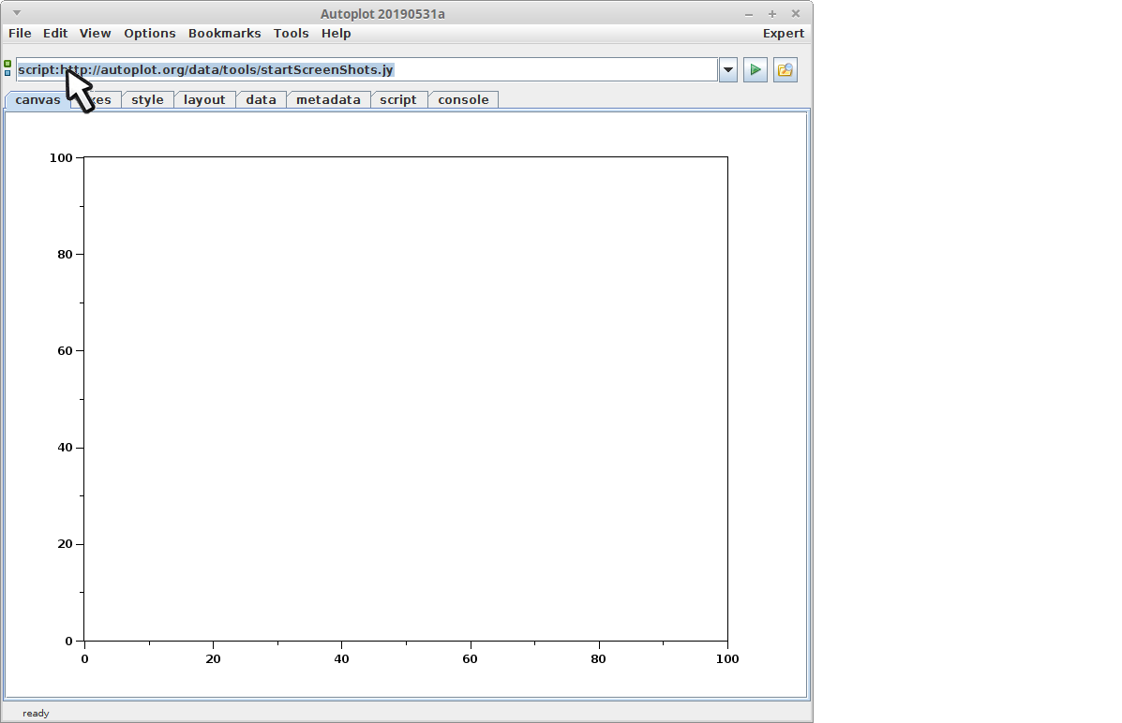Click the data source status icon left of address bar
The height and width of the screenshot is (723, 1122).
tap(7, 68)
